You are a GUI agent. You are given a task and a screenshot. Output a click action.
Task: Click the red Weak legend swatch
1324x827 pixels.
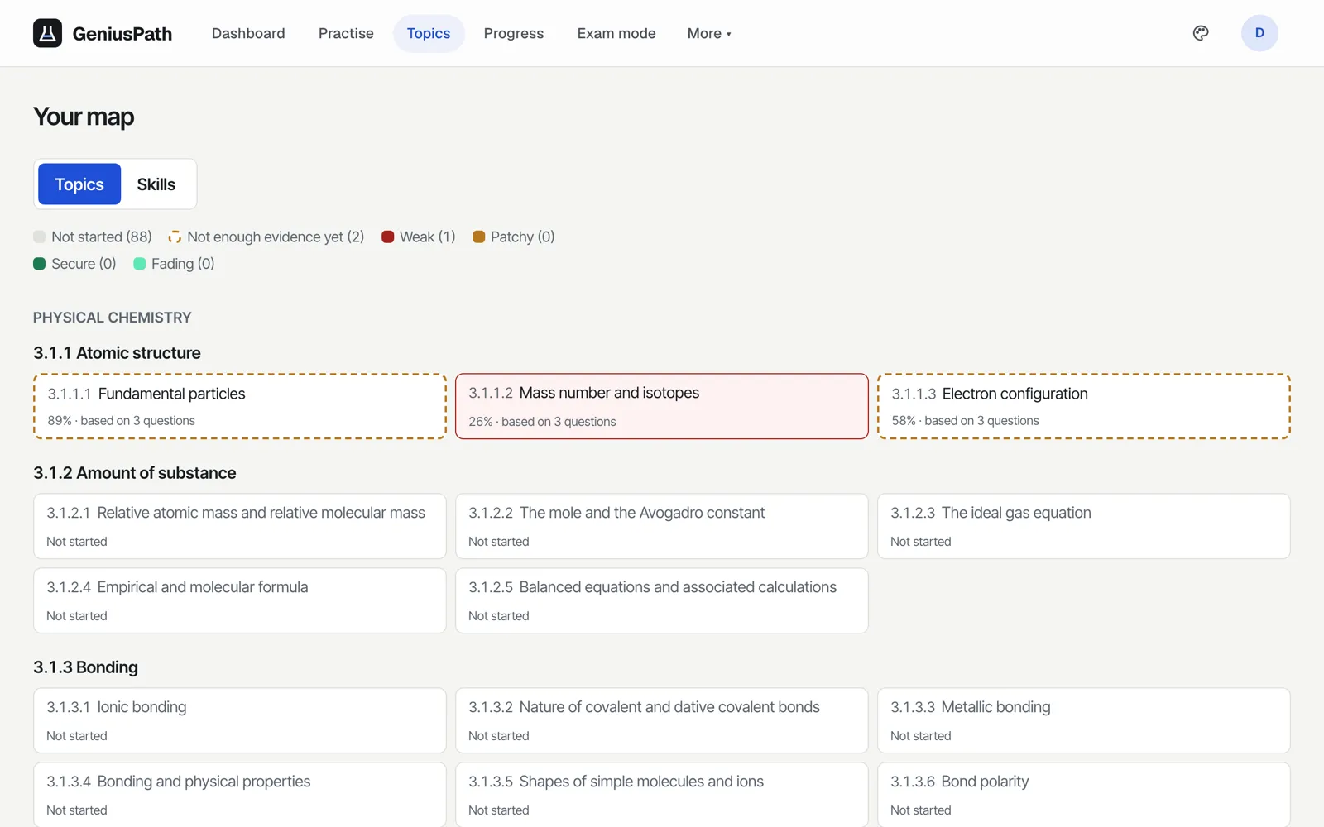(x=387, y=237)
